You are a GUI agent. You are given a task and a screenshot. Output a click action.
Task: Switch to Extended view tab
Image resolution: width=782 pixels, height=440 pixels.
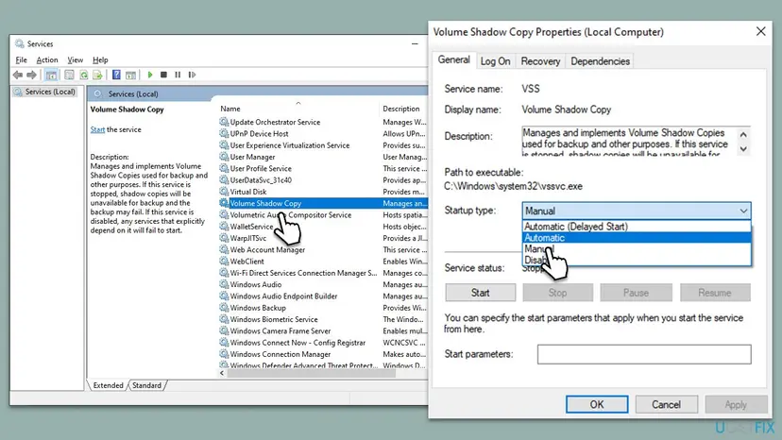108,385
